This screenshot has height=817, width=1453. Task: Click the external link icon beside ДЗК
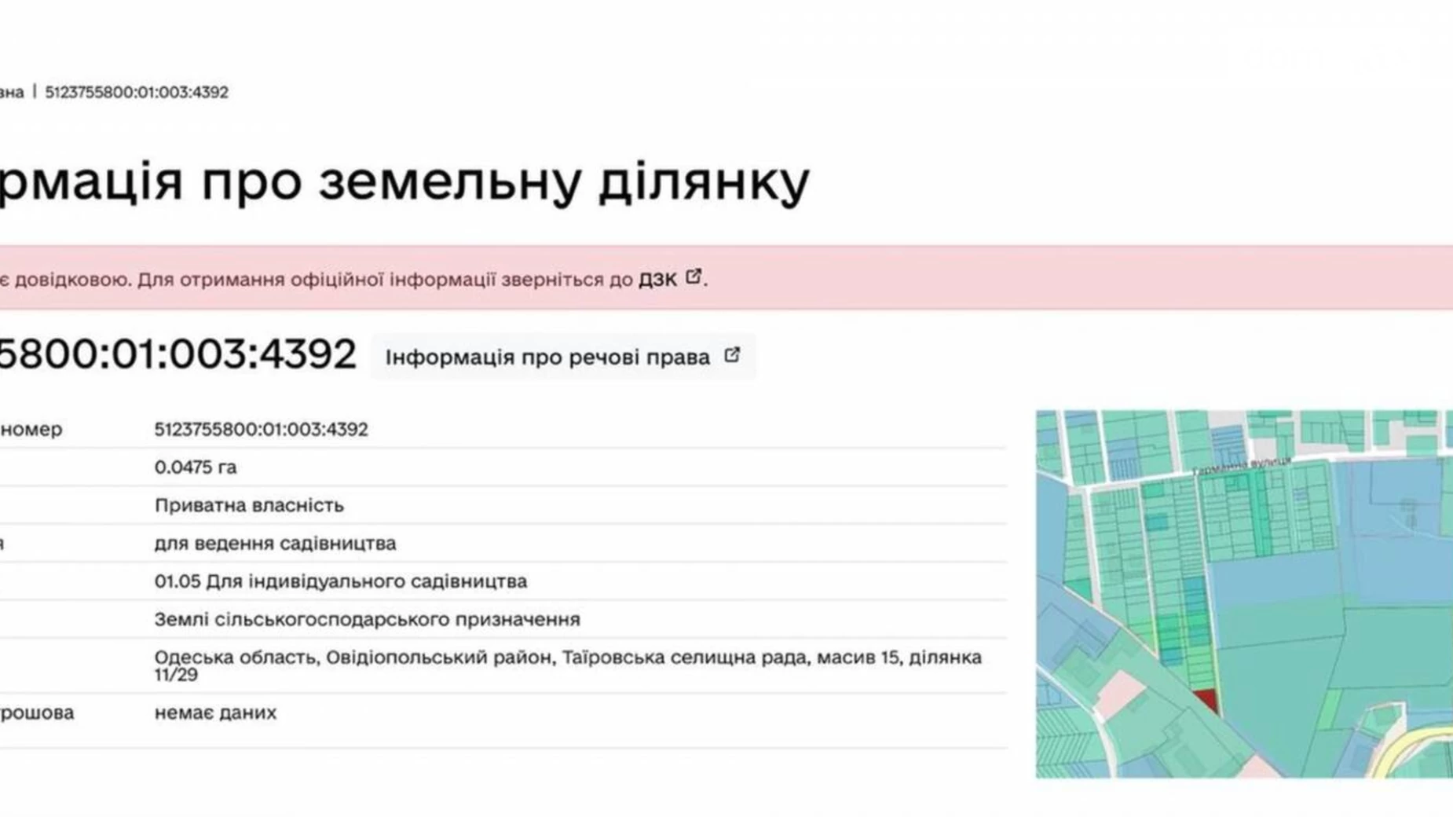click(x=693, y=277)
